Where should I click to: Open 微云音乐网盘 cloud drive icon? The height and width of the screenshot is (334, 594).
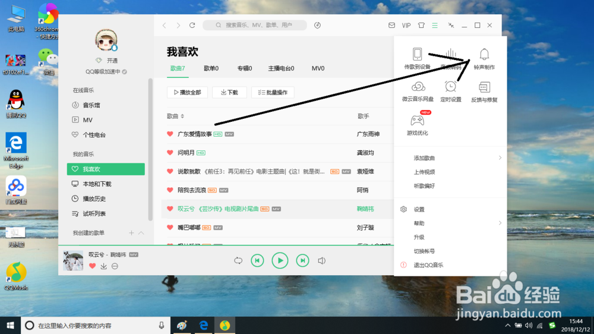(x=418, y=87)
